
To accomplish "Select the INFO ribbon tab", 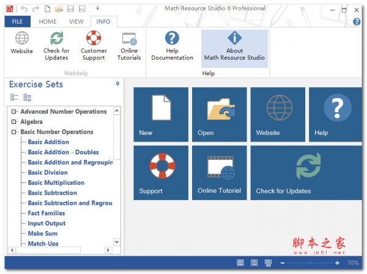I will (x=103, y=22).
